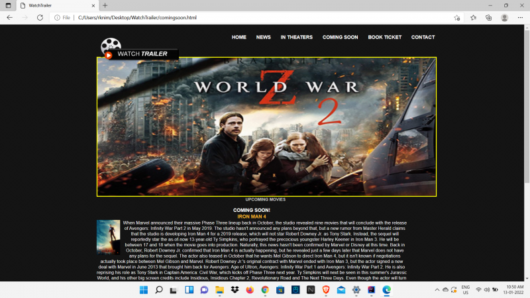Open File Explorer from taskbar
This screenshot has width=530, height=298.
[x=220, y=290]
